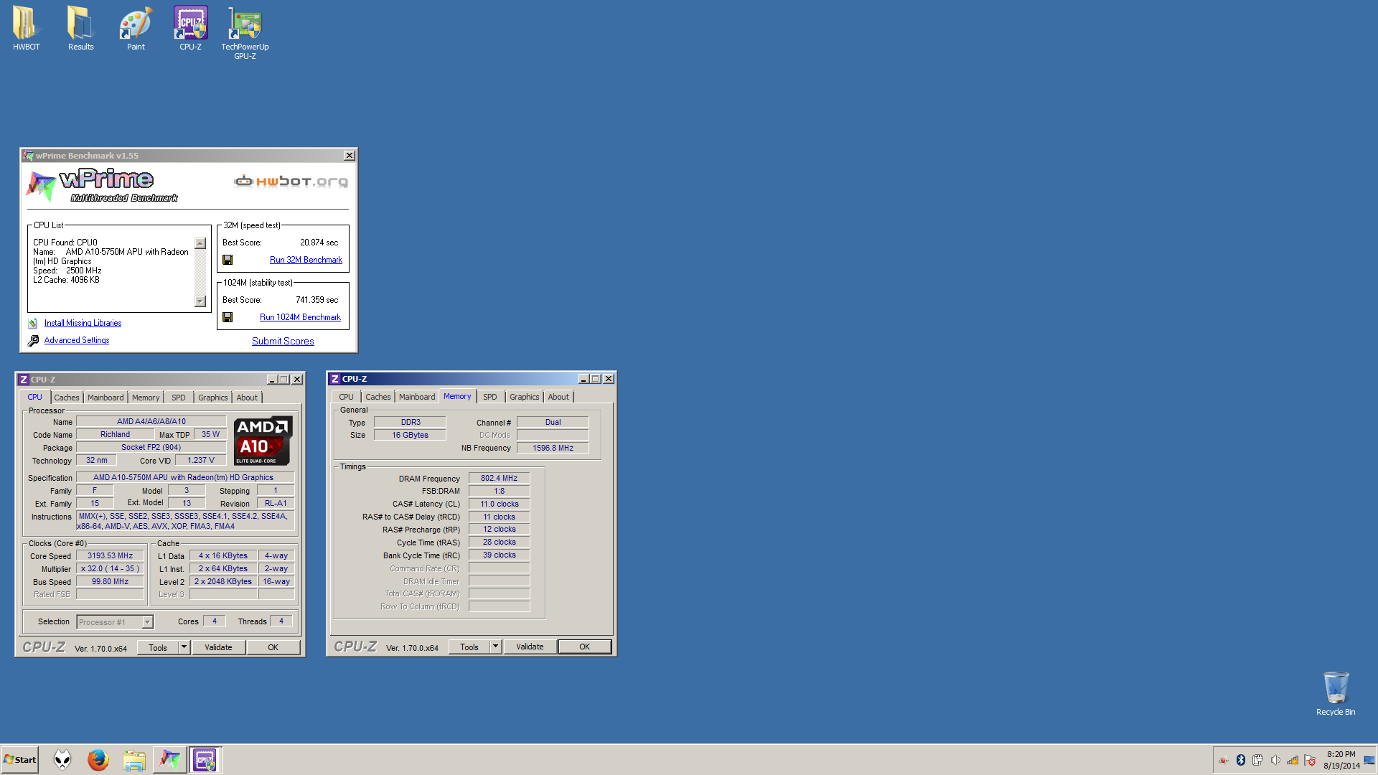1378x775 pixels.
Task: Click the Show Desktop icon by the clock
Action: pyautogui.click(x=1369, y=760)
